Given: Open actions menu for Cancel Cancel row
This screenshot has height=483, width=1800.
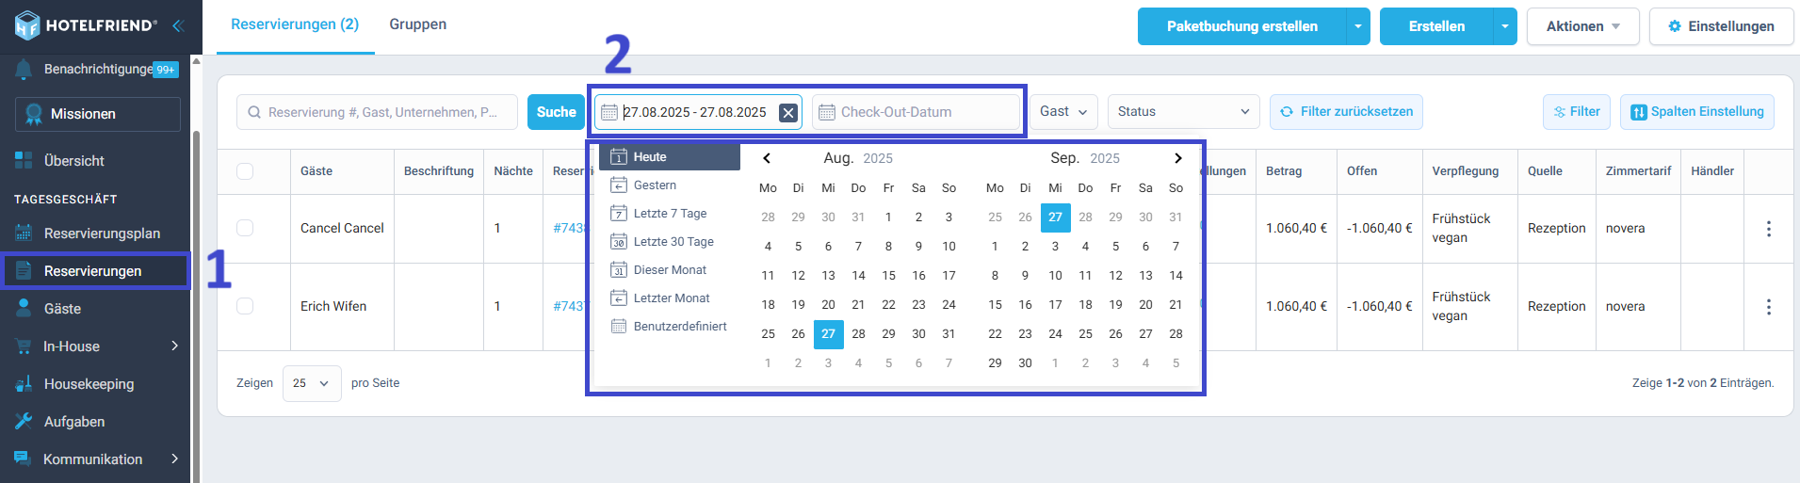Looking at the screenshot, I should [1768, 229].
